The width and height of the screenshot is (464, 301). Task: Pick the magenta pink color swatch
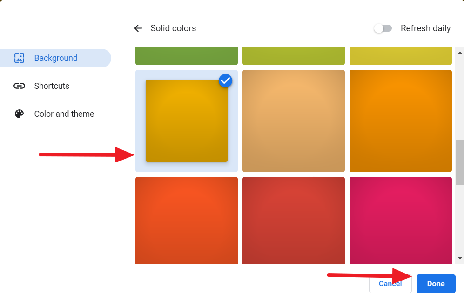click(401, 220)
